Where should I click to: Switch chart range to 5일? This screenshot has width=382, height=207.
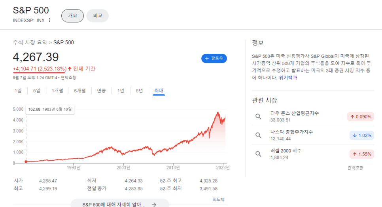(x=37, y=91)
